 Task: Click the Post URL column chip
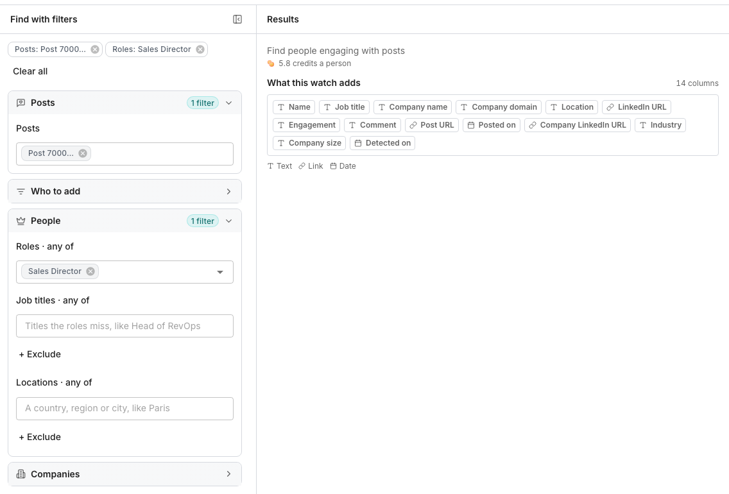pyautogui.click(x=432, y=125)
